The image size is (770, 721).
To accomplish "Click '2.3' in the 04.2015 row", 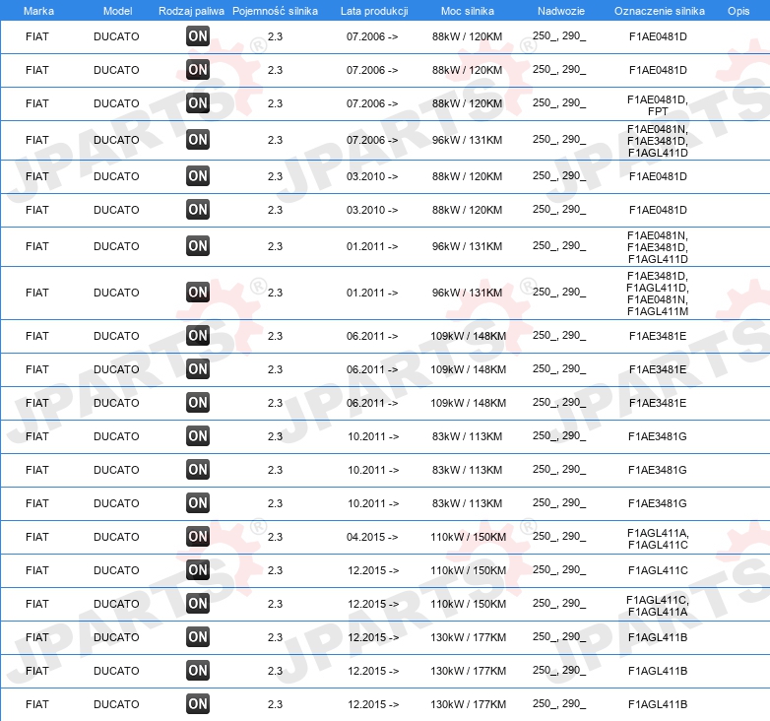I will pos(275,537).
